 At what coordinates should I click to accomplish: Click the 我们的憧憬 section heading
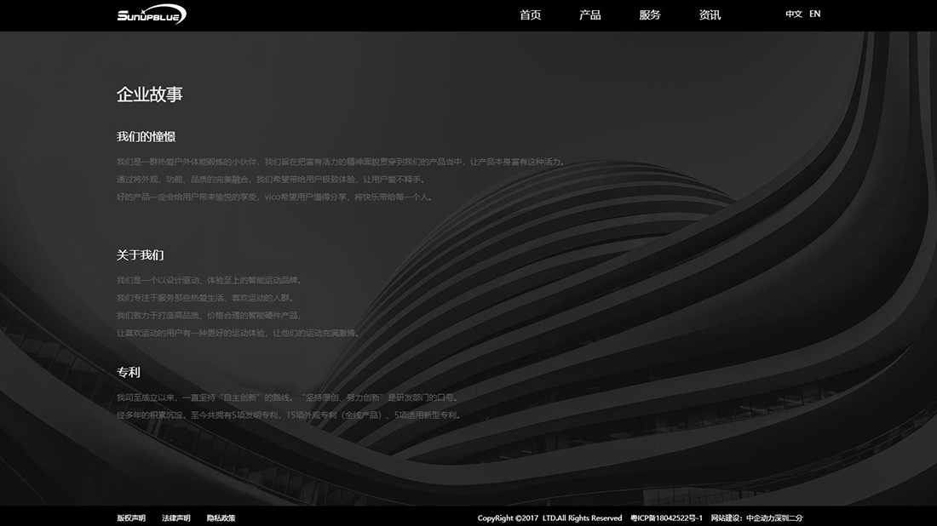coord(146,137)
